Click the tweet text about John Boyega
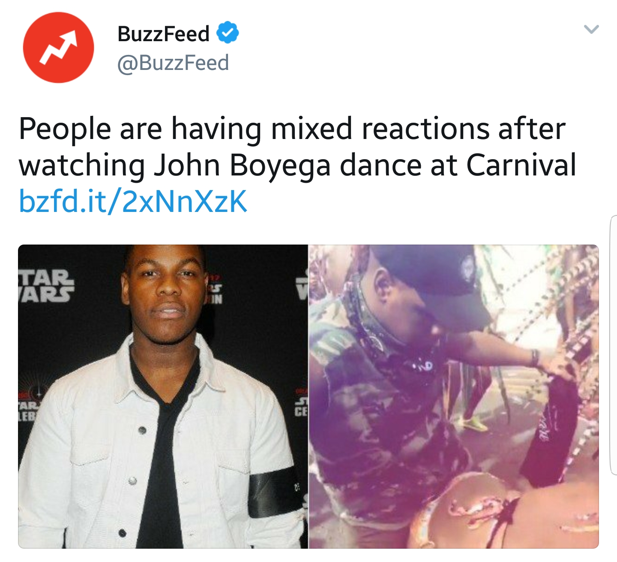The height and width of the screenshot is (562, 617). click(297, 147)
